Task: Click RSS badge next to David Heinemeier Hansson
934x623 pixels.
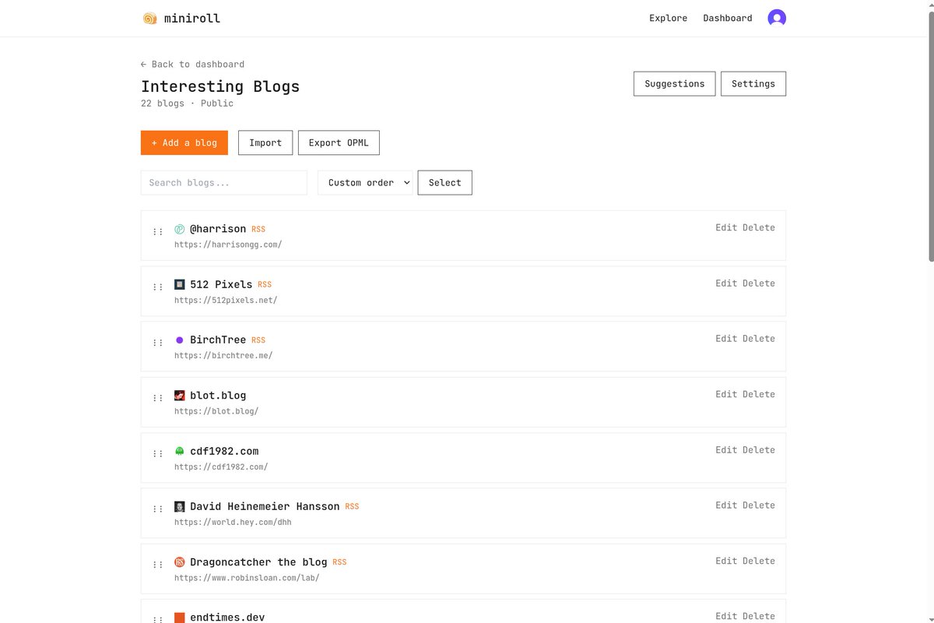Action: coord(352,507)
